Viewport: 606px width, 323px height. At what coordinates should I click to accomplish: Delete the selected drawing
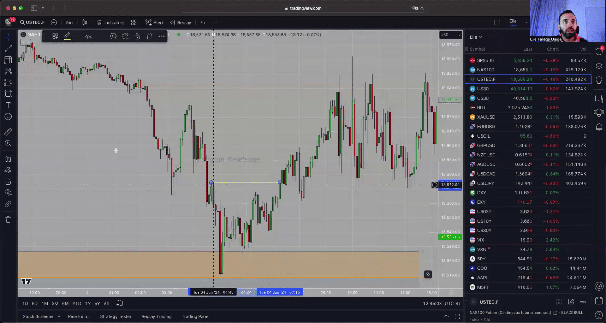coord(149,36)
